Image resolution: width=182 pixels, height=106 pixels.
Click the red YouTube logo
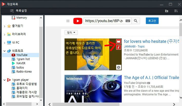pos(78,21)
